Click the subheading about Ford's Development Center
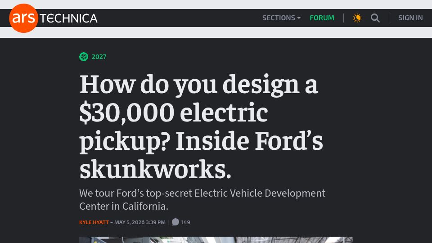432x243 pixels. [x=202, y=200]
